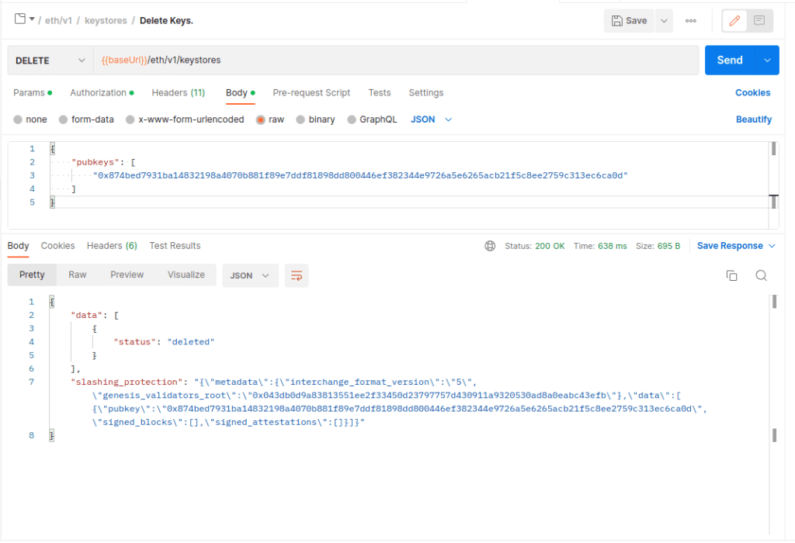The width and height of the screenshot is (795, 543).
Task: Open the DELETE method dropdown
Action: coord(49,60)
